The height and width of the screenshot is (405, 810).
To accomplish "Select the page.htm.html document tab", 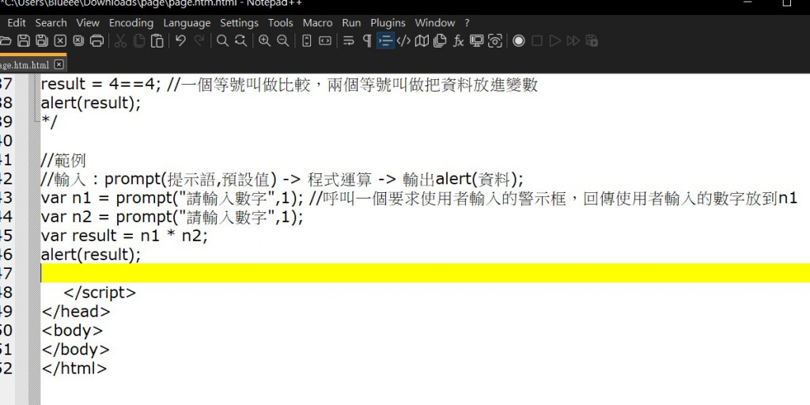I will coord(33,64).
